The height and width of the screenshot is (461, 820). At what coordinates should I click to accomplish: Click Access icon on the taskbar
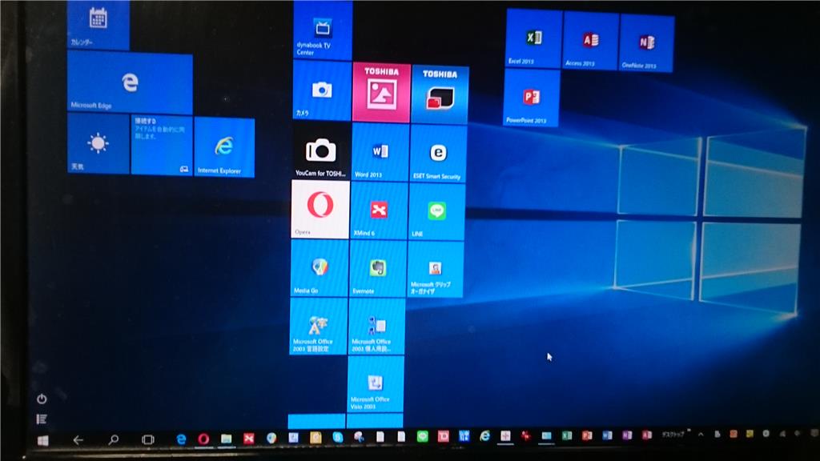click(x=646, y=435)
